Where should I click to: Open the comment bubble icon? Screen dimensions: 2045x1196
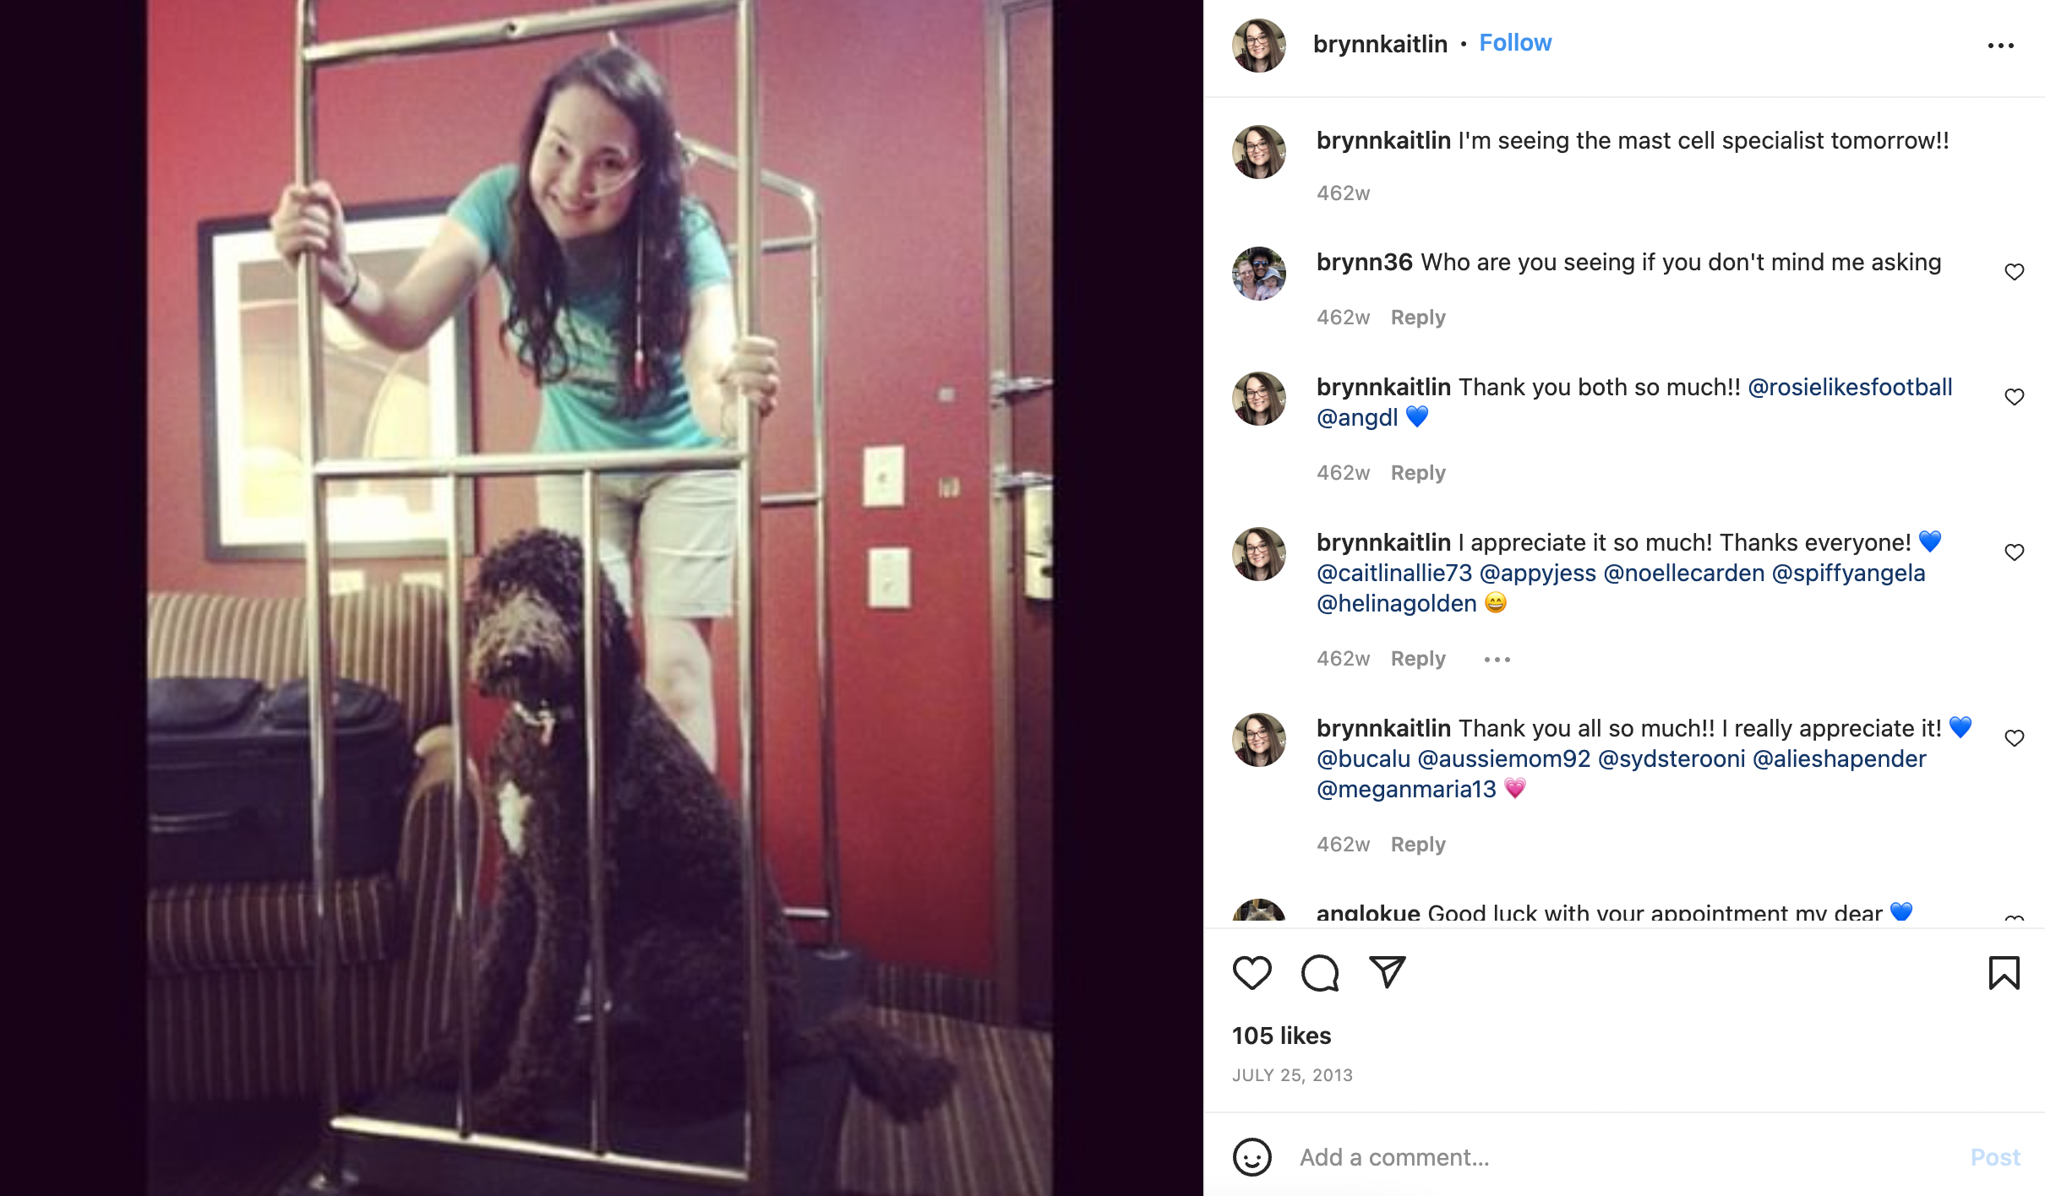[1319, 973]
